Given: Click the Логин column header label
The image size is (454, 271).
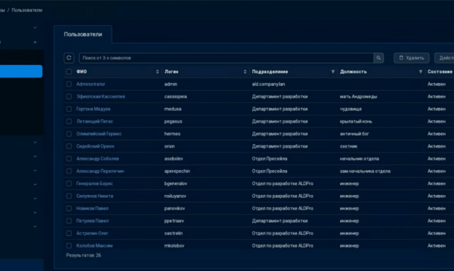Looking at the screenshot, I should pos(171,72).
